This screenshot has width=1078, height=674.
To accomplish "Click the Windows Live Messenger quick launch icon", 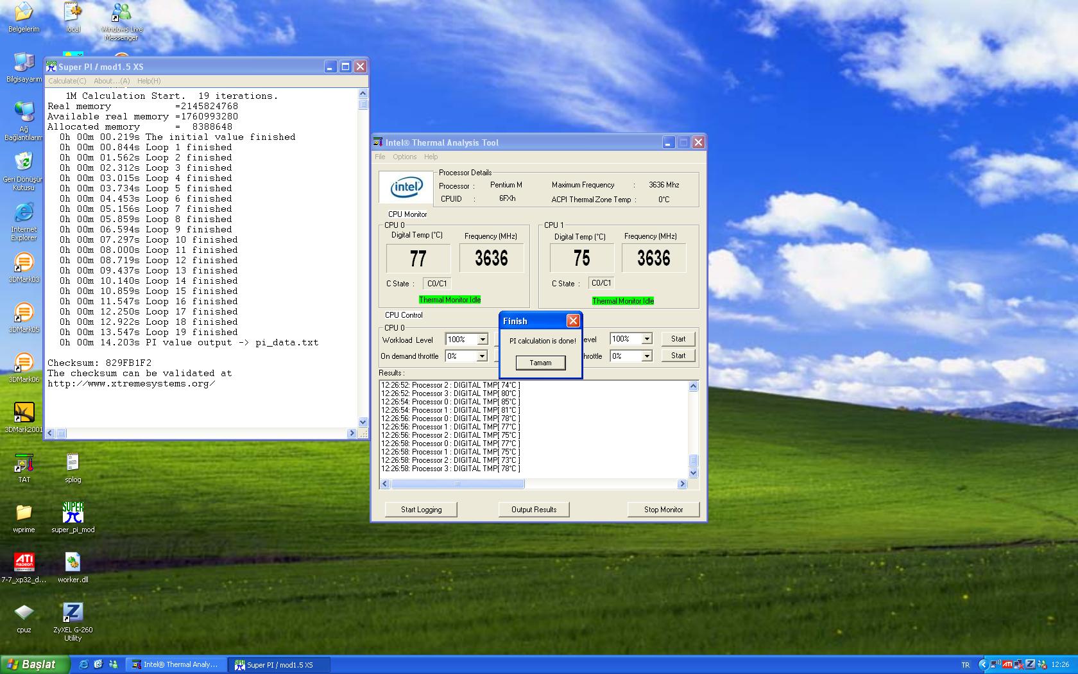I will point(113,664).
